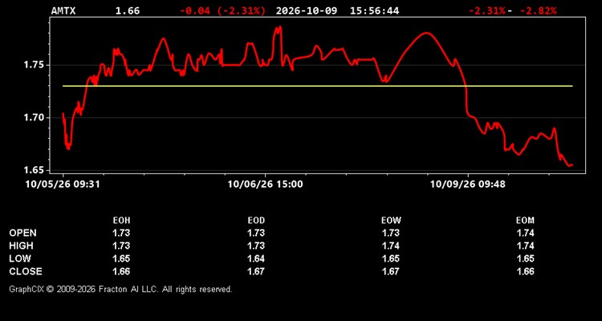
Task: Click the EOD CLOSE cell 1.67
Action: coord(256,271)
